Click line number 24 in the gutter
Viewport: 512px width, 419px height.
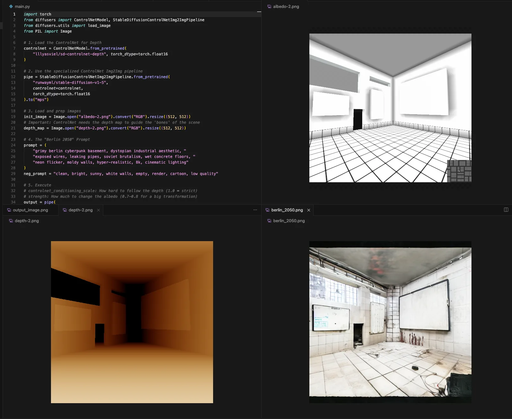13,145
